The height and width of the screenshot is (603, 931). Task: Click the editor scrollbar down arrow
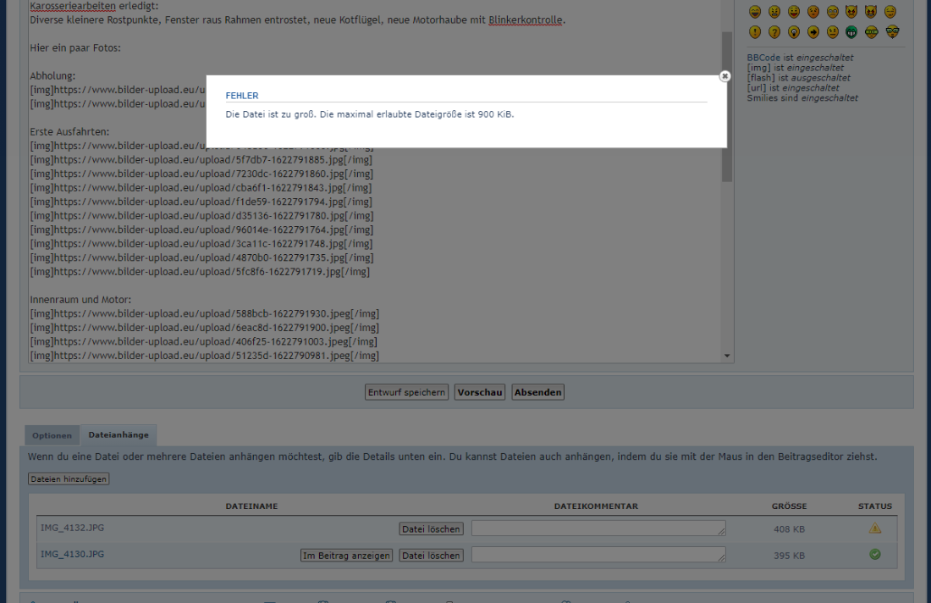click(x=727, y=356)
